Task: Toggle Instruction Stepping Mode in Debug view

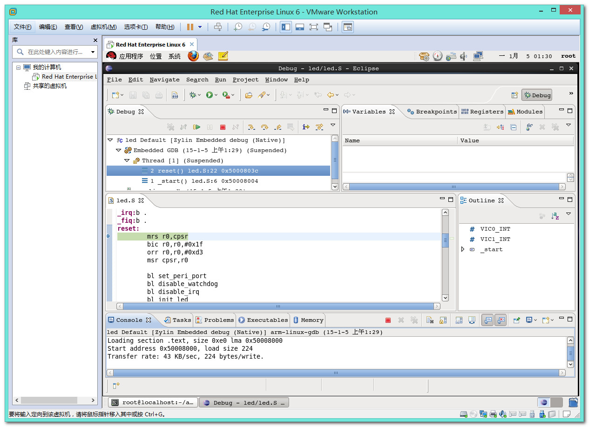Action: (x=306, y=127)
